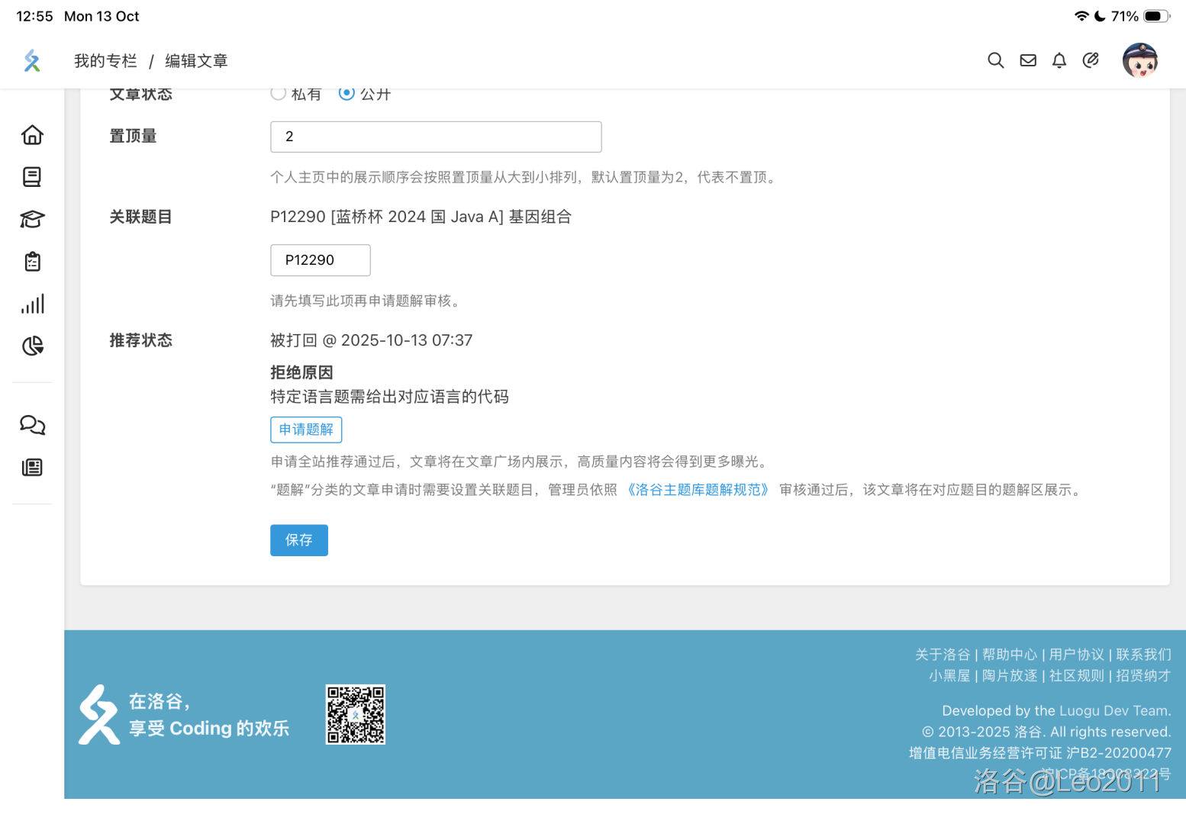Viewport: 1186px width, 824px height.
Task: Open the notification bell
Action: [1059, 60]
